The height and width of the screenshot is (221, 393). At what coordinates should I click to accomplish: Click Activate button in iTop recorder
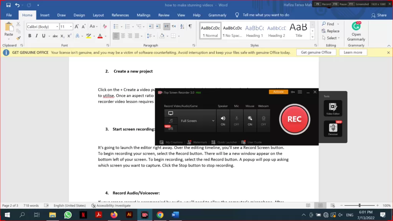[x=279, y=92]
